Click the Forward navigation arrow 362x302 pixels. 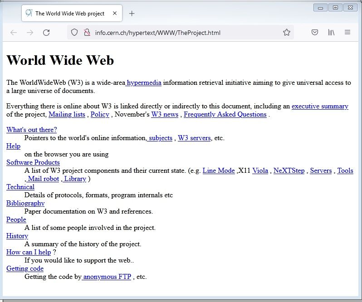tap(30, 32)
